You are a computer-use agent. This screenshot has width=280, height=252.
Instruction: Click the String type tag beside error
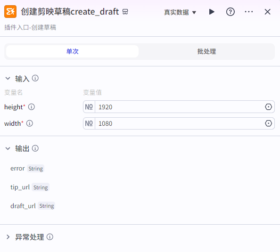click(x=36, y=169)
